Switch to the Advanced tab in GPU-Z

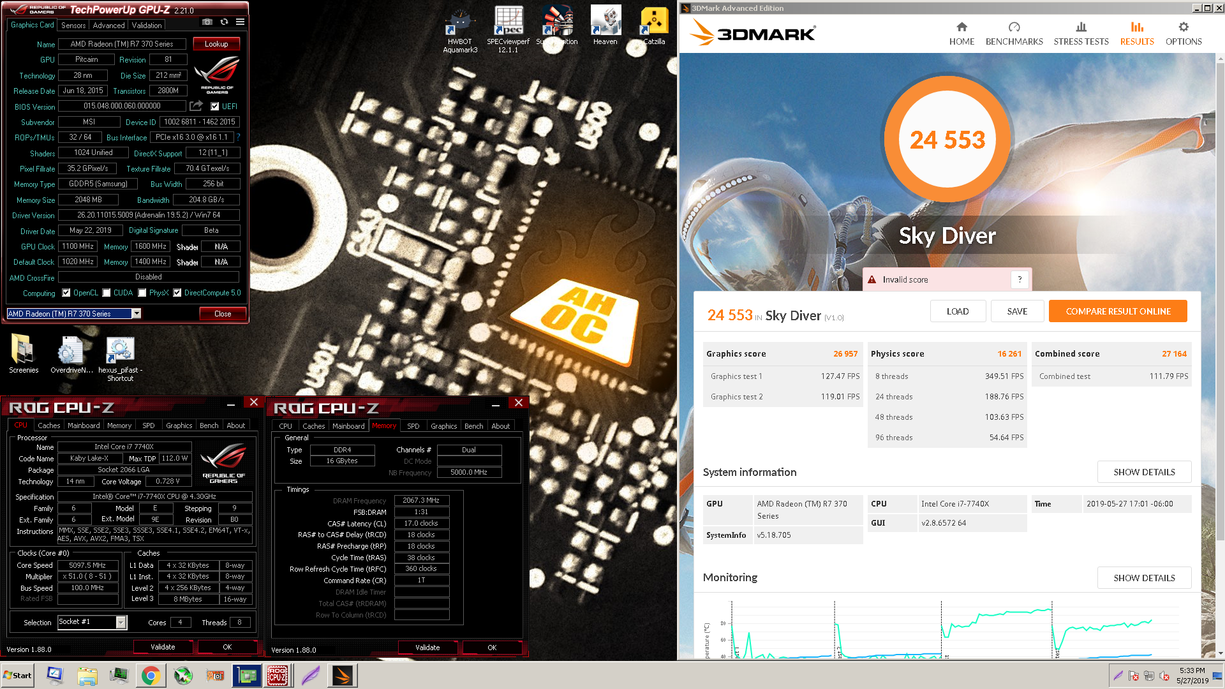[x=108, y=26]
